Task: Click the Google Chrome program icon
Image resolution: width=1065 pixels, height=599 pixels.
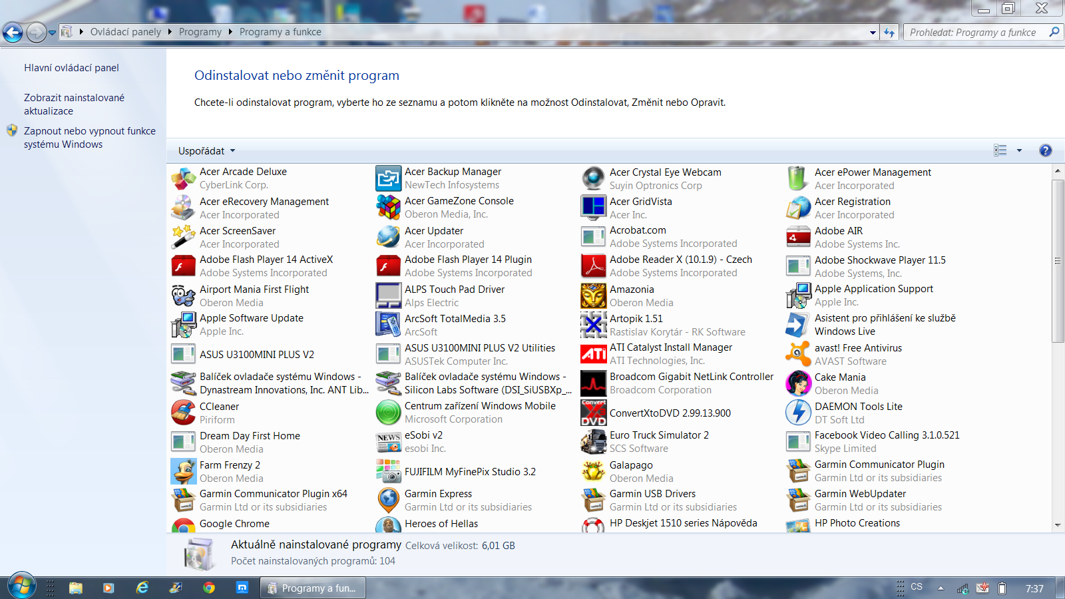Action: [x=183, y=525]
